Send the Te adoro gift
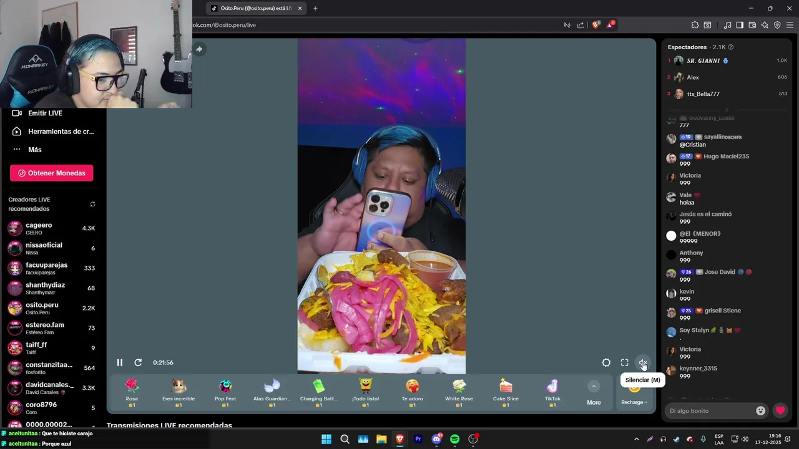Viewport: 799px width, 449px height. tap(413, 393)
